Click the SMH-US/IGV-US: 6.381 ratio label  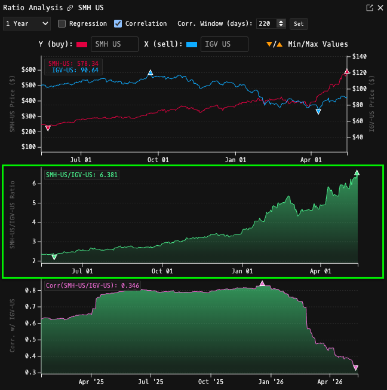point(82,175)
